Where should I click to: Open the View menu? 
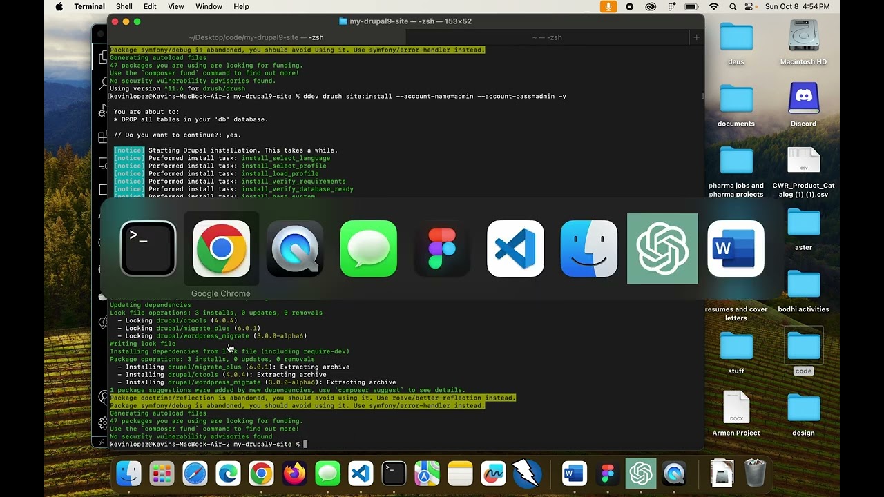[x=176, y=6]
